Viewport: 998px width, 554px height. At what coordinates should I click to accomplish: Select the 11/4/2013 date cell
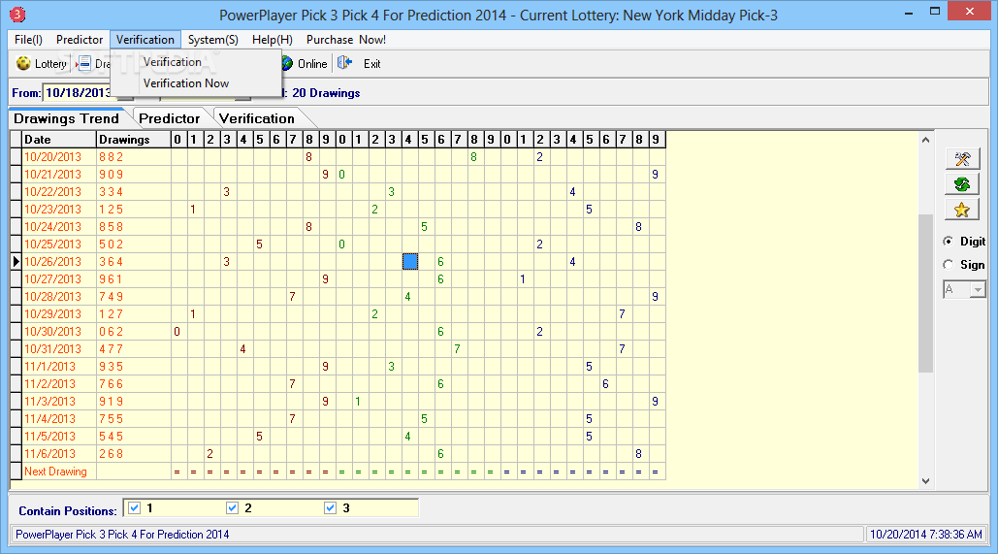pos(59,419)
